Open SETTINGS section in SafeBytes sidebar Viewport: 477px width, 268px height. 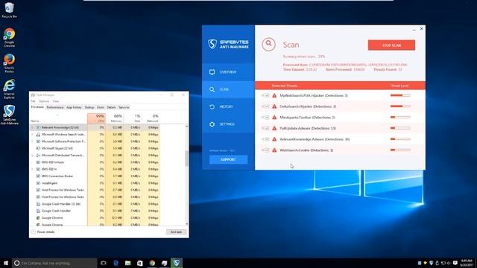coord(228,124)
